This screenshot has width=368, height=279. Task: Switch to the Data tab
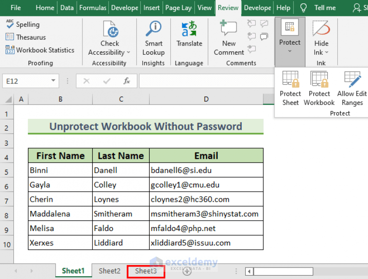pos(67,8)
